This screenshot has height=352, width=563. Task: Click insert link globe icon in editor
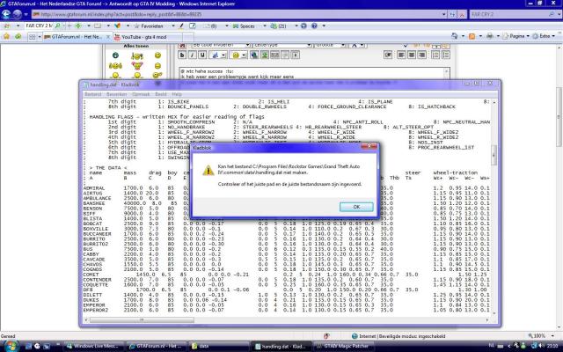tap(254, 55)
